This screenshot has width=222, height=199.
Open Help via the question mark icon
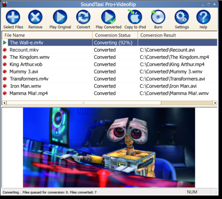coord(203,17)
